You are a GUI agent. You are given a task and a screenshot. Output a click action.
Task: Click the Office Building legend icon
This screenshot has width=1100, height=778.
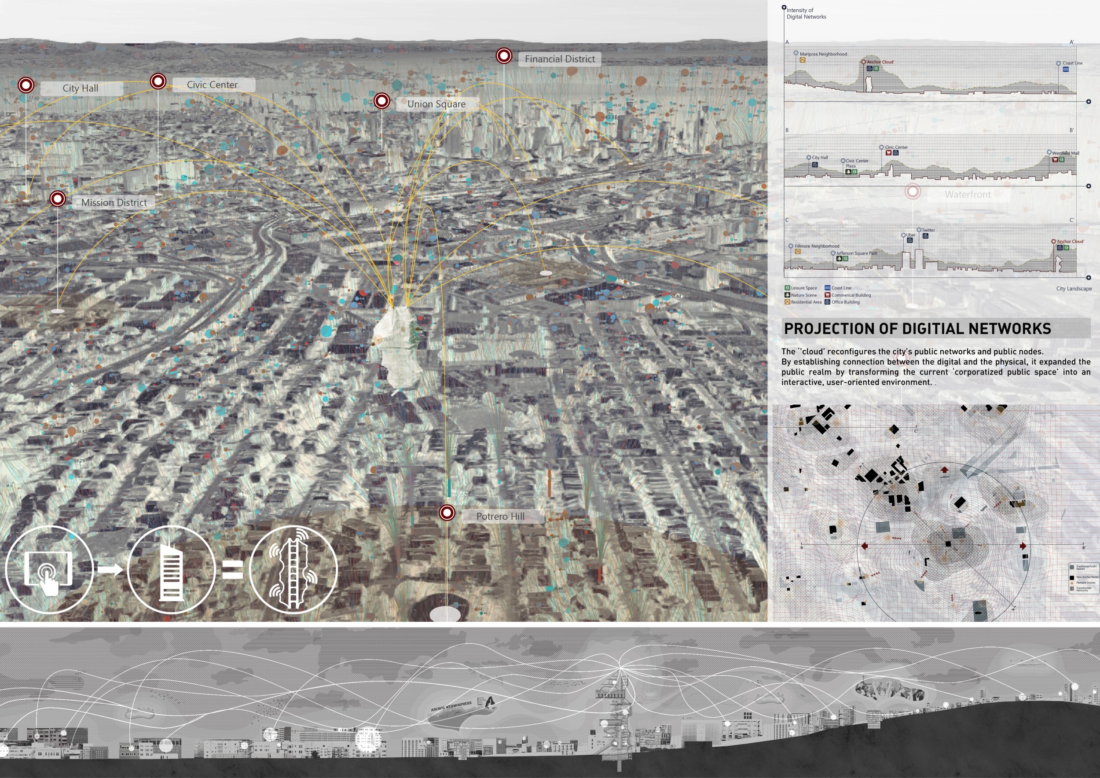click(827, 302)
